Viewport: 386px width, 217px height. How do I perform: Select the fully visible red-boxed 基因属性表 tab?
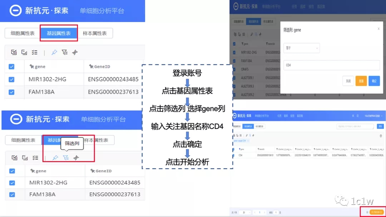(59, 33)
